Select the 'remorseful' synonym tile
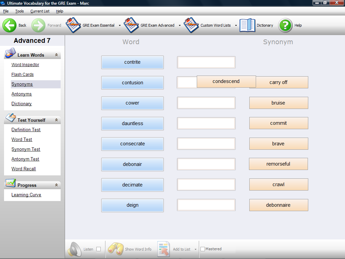Image resolution: width=345 pixels, height=259 pixels. (278, 164)
